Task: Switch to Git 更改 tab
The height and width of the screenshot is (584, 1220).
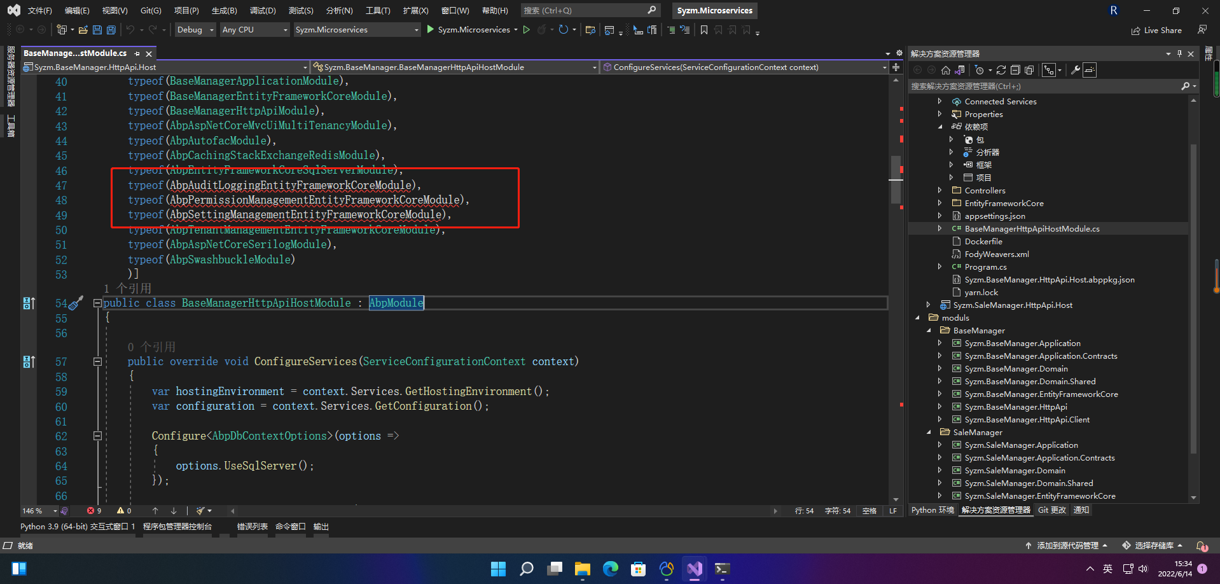Action: (1051, 510)
